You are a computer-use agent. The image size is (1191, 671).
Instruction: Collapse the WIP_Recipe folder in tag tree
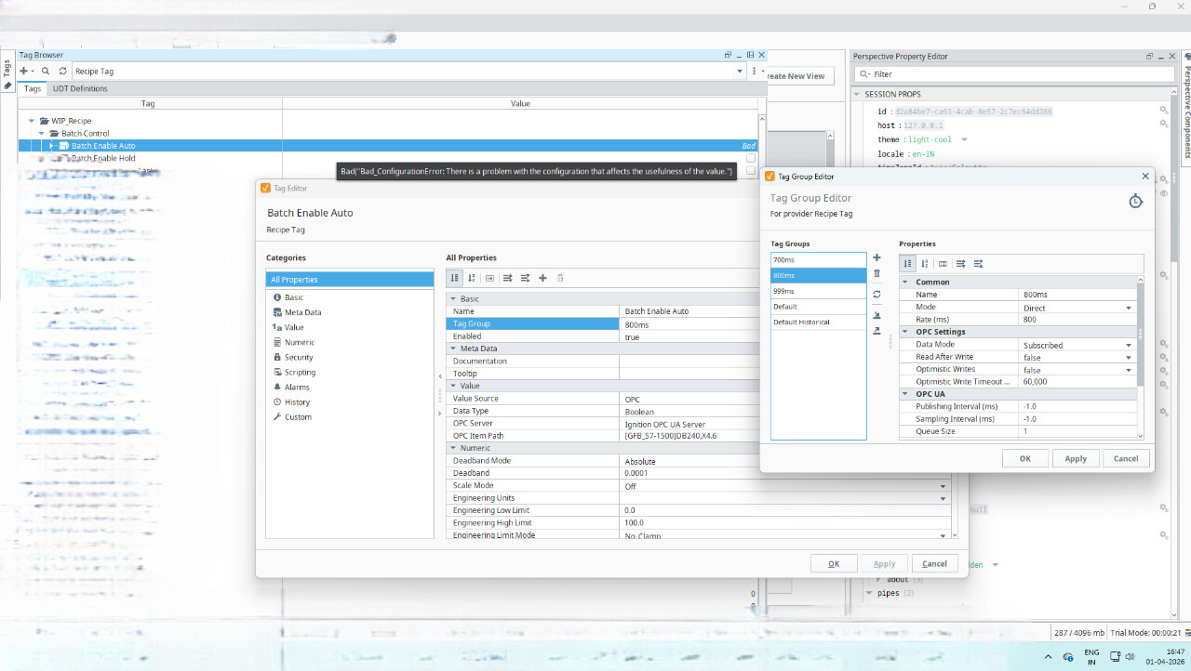coord(33,121)
